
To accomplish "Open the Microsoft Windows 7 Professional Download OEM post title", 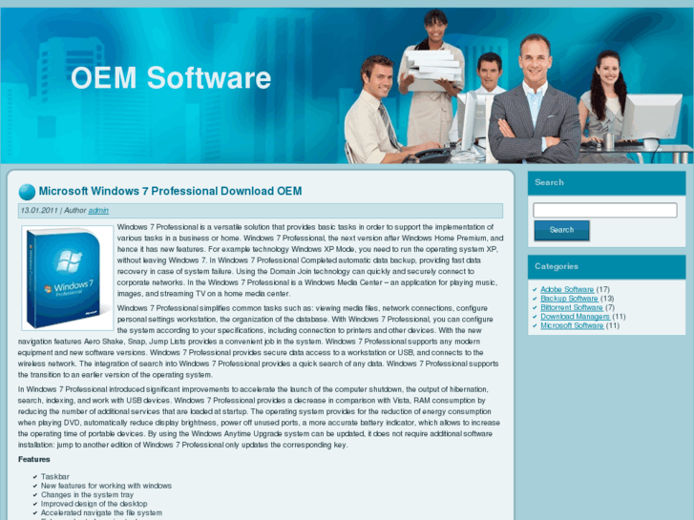I will click(171, 191).
